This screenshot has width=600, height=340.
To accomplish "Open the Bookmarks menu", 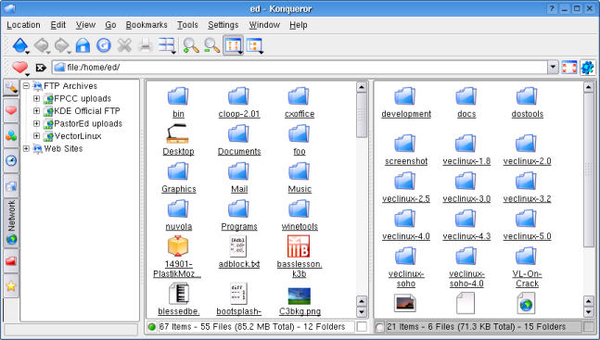I will (x=147, y=25).
